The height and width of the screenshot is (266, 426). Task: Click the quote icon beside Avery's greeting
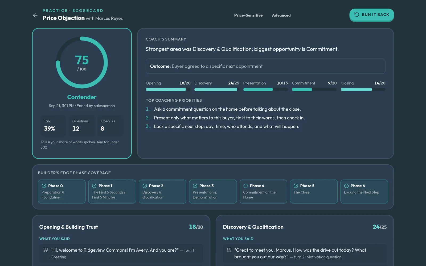(x=46, y=250)
